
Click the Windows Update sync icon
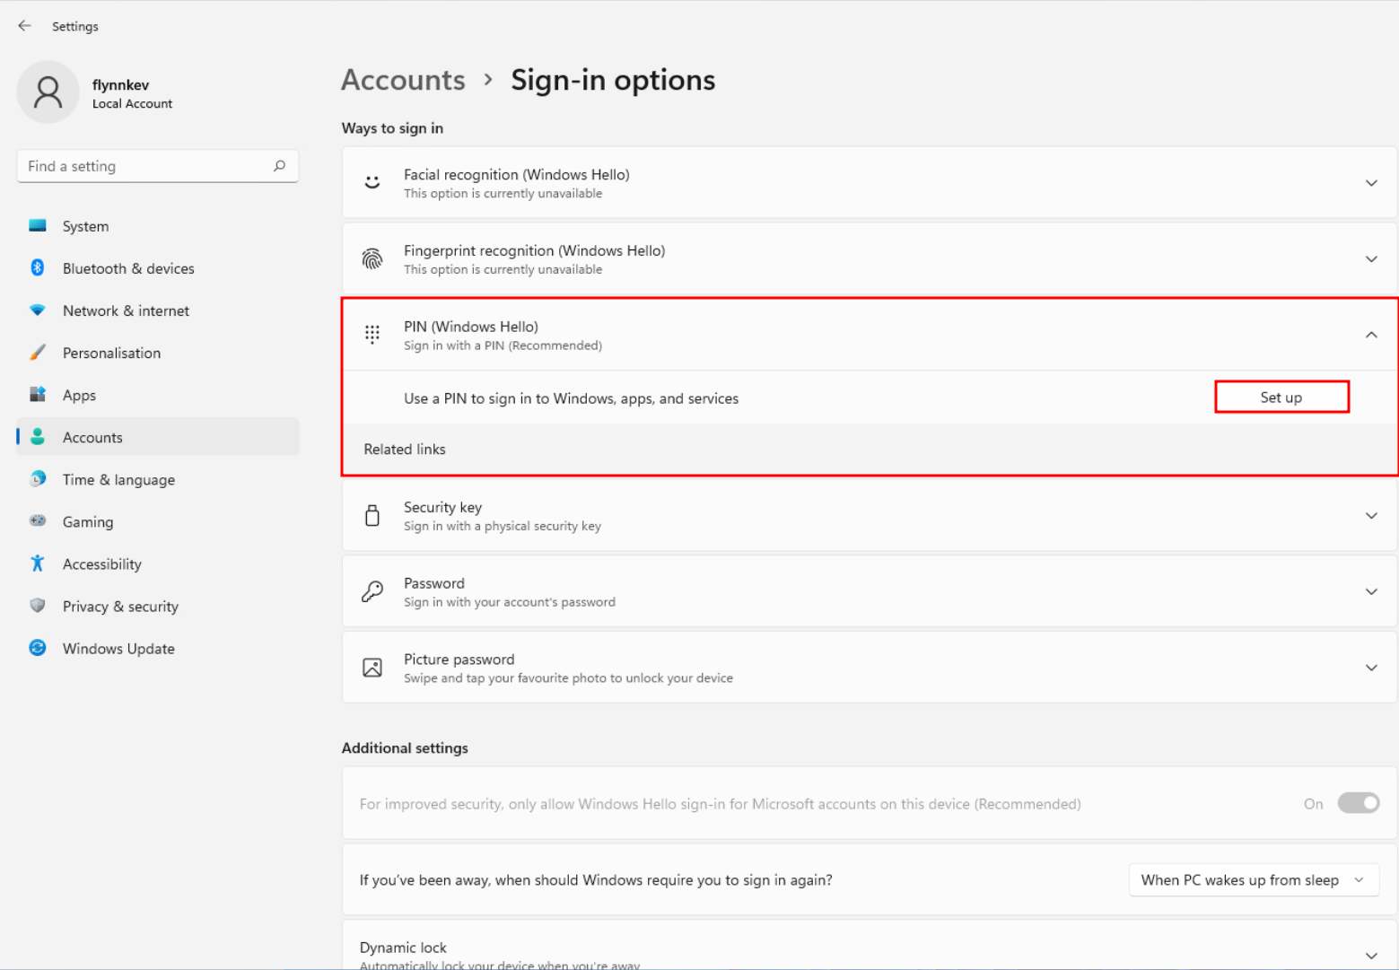38,648
